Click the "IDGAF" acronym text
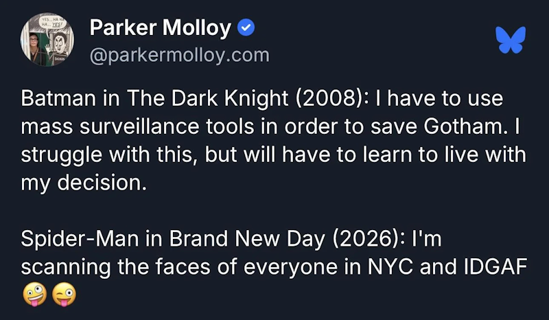Screen dimensions: 549x320 point(495,266)
